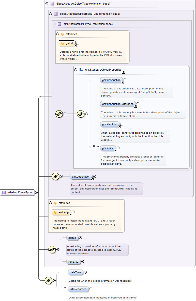Screen dimensions: 196x301
Task: Click the sequence icon next to status element
Action: pyautogui.click(x=52, y=249)
